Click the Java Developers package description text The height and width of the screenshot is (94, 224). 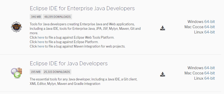[x=84, y=81]
